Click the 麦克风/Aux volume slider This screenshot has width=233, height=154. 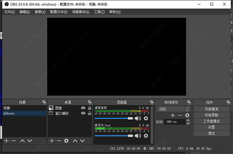[114, 136]
